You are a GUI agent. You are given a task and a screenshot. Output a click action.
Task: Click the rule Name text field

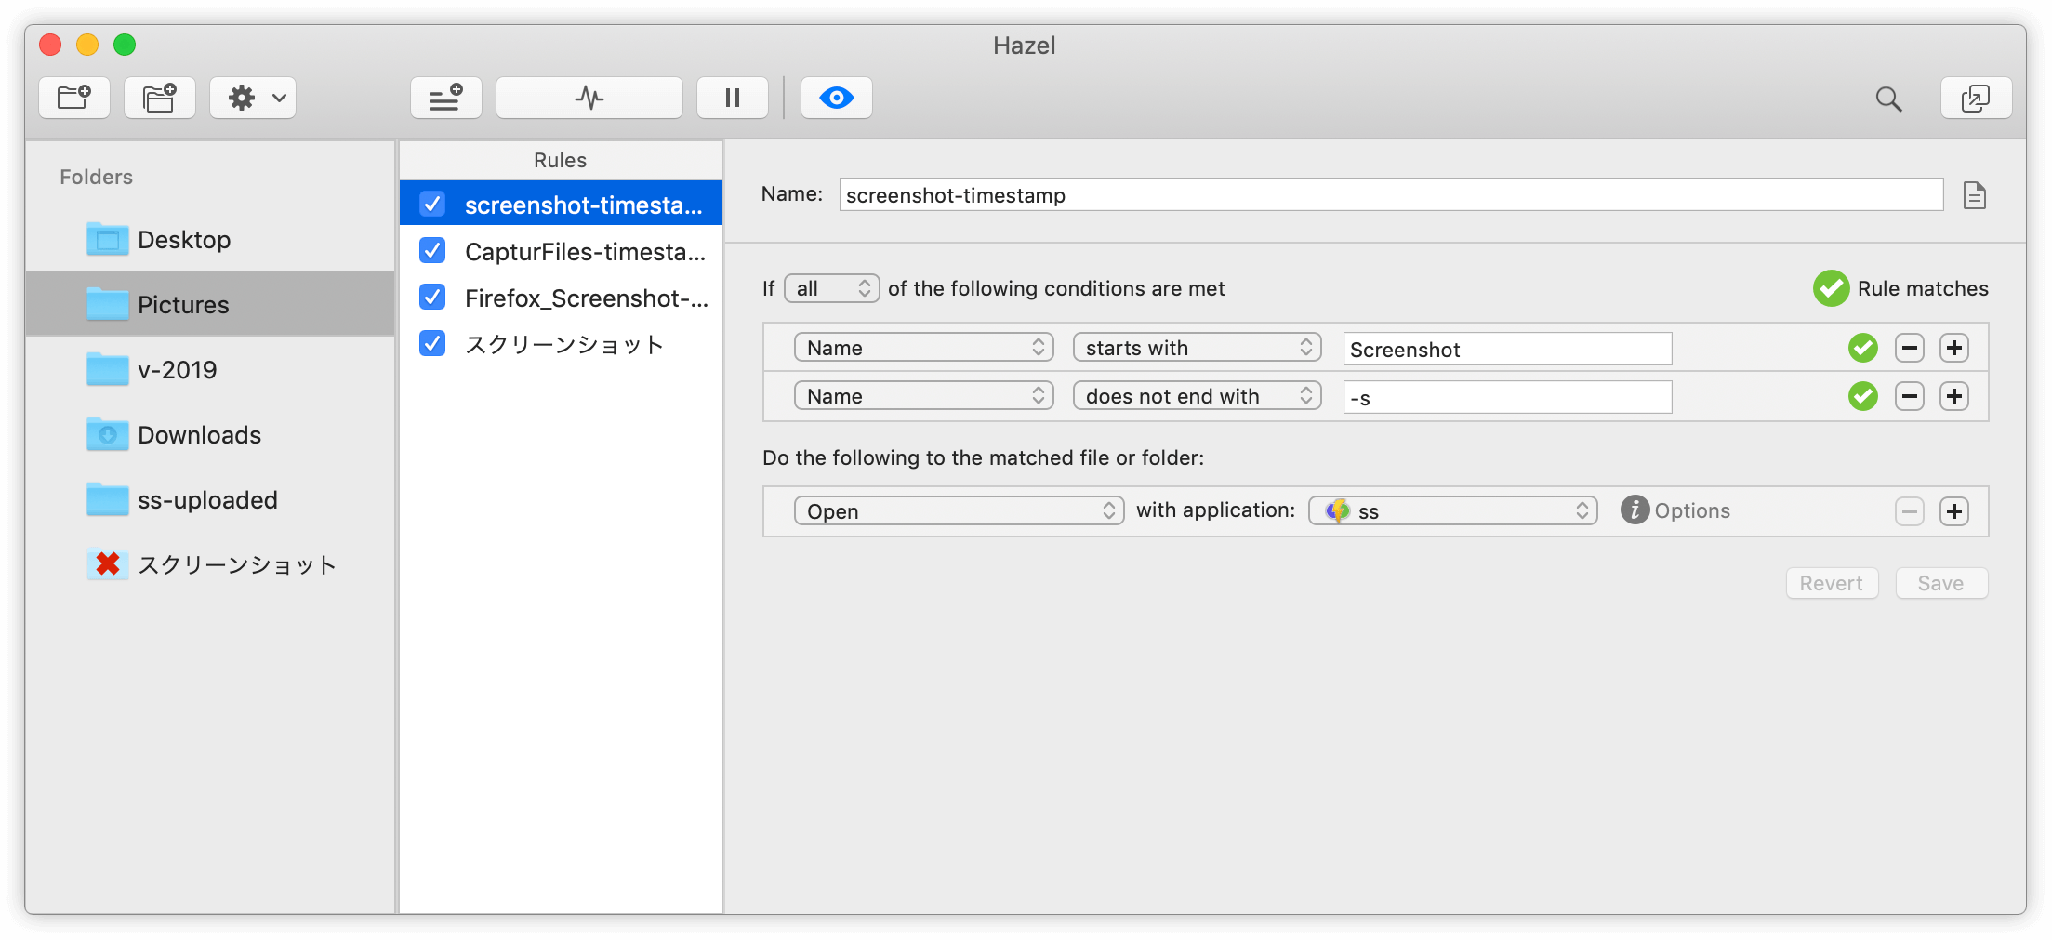(1391, 194)
